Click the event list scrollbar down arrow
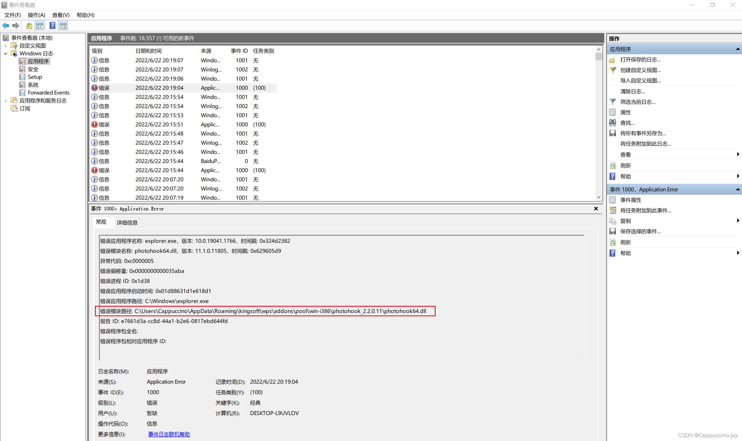 [x=599, y=197]
